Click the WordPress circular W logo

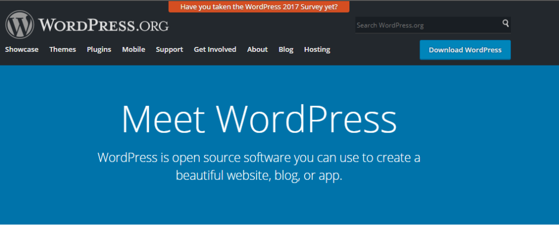pyautogui.click(x=20, y=24)
